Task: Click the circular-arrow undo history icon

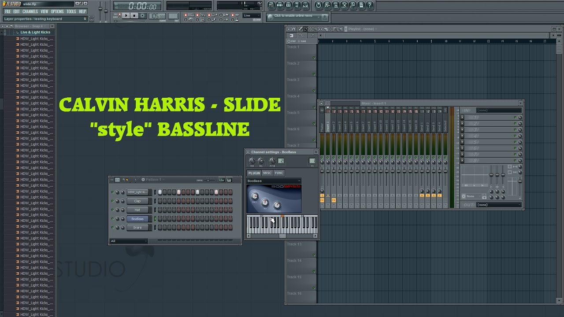Action: click(x=319, y=5)
